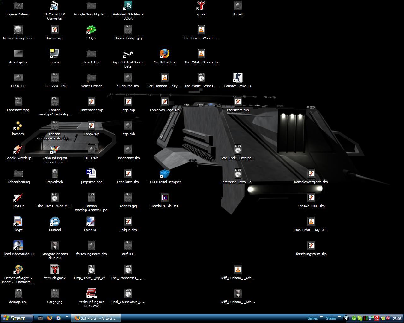Select the Skype desktop icon
The image size is (404, 323).
point(18,222)
